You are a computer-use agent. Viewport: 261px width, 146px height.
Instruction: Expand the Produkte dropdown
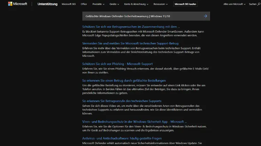tap(98, 4)
